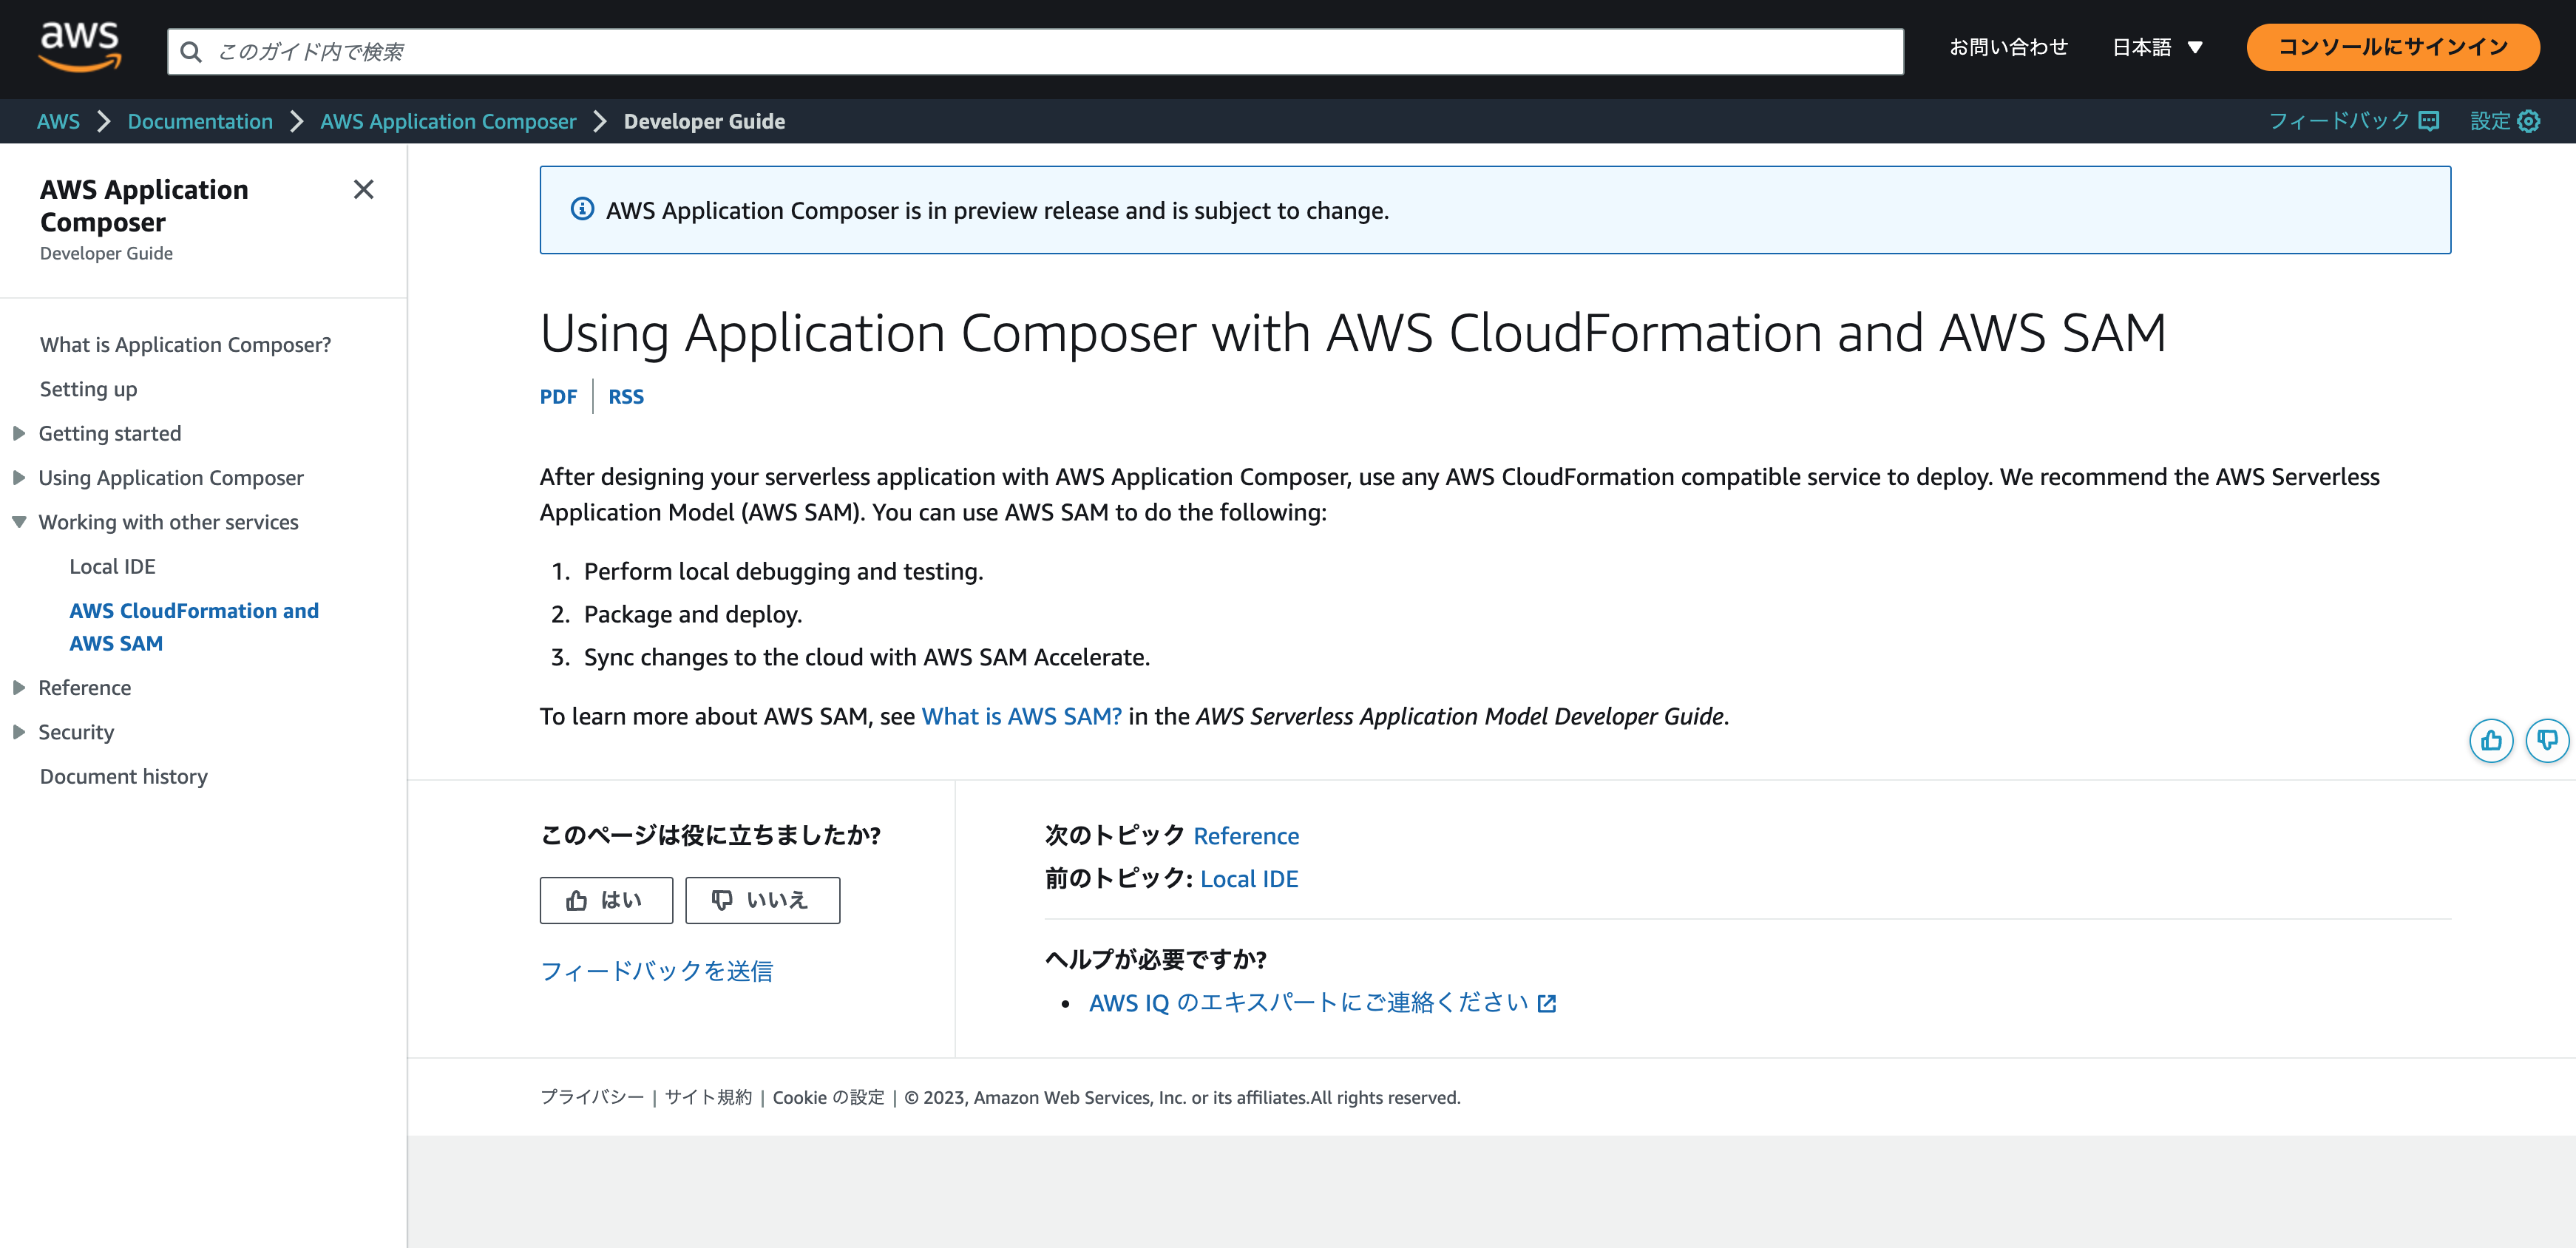This screenshot has width=2576, height=1248.
Task: Click コンソールにサインイン button
Action: (2392, 47)
